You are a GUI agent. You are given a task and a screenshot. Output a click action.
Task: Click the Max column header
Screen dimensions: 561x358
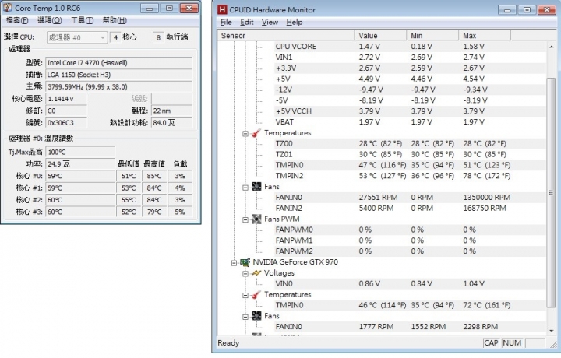pyautogui.click(x=485, y=35)
